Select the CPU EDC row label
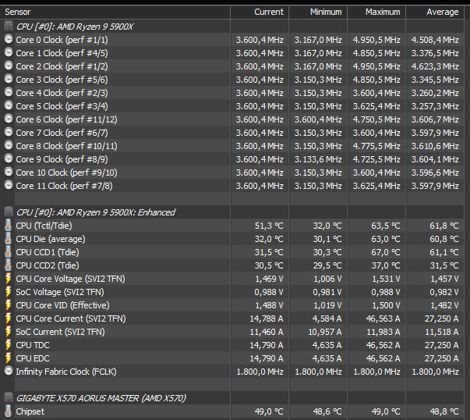The height and width of the screenshot is (420, 470). (33, 358)
